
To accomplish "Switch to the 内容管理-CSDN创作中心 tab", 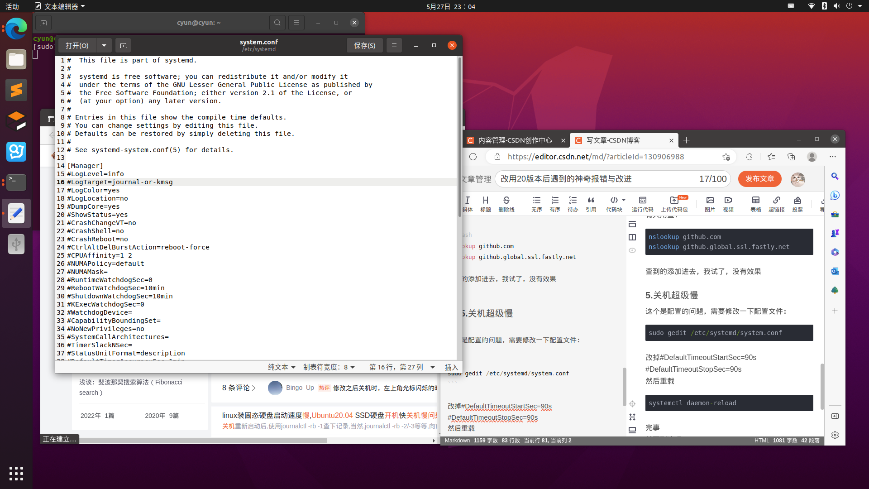I will click(515, 140).
